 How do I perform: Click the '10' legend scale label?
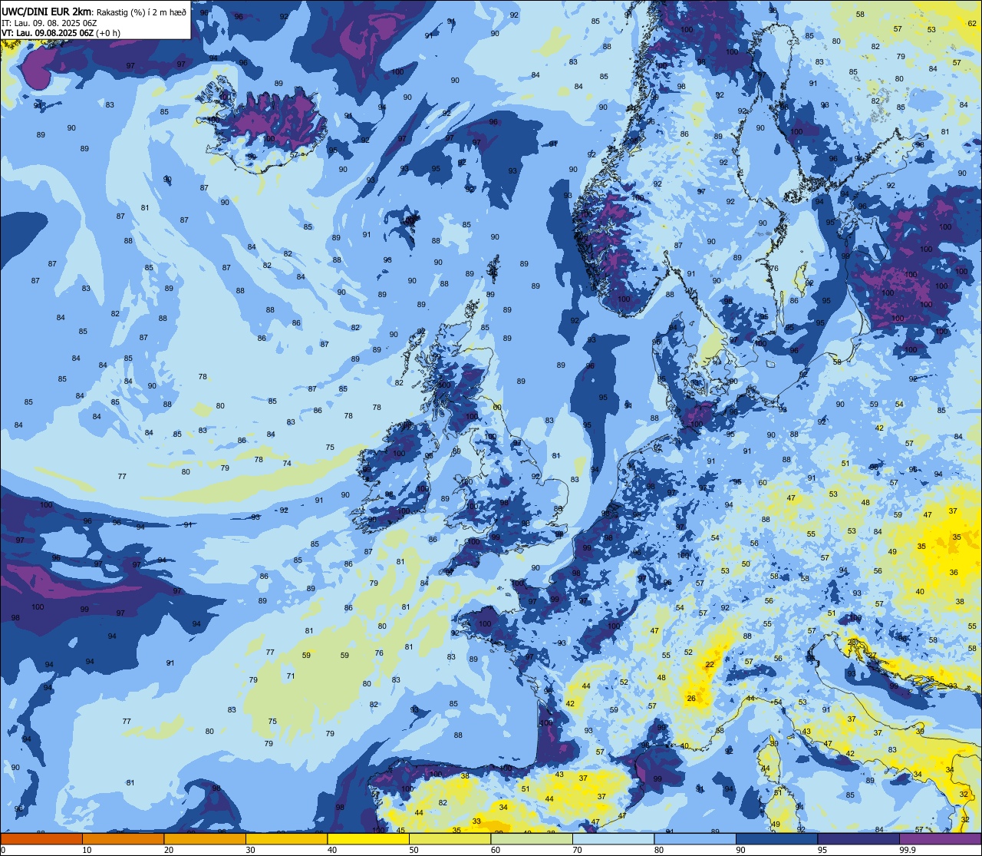(87, 850)
